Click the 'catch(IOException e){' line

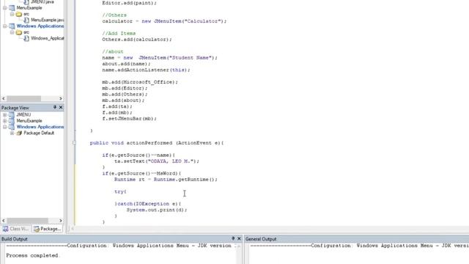click(x=148, y=204)
